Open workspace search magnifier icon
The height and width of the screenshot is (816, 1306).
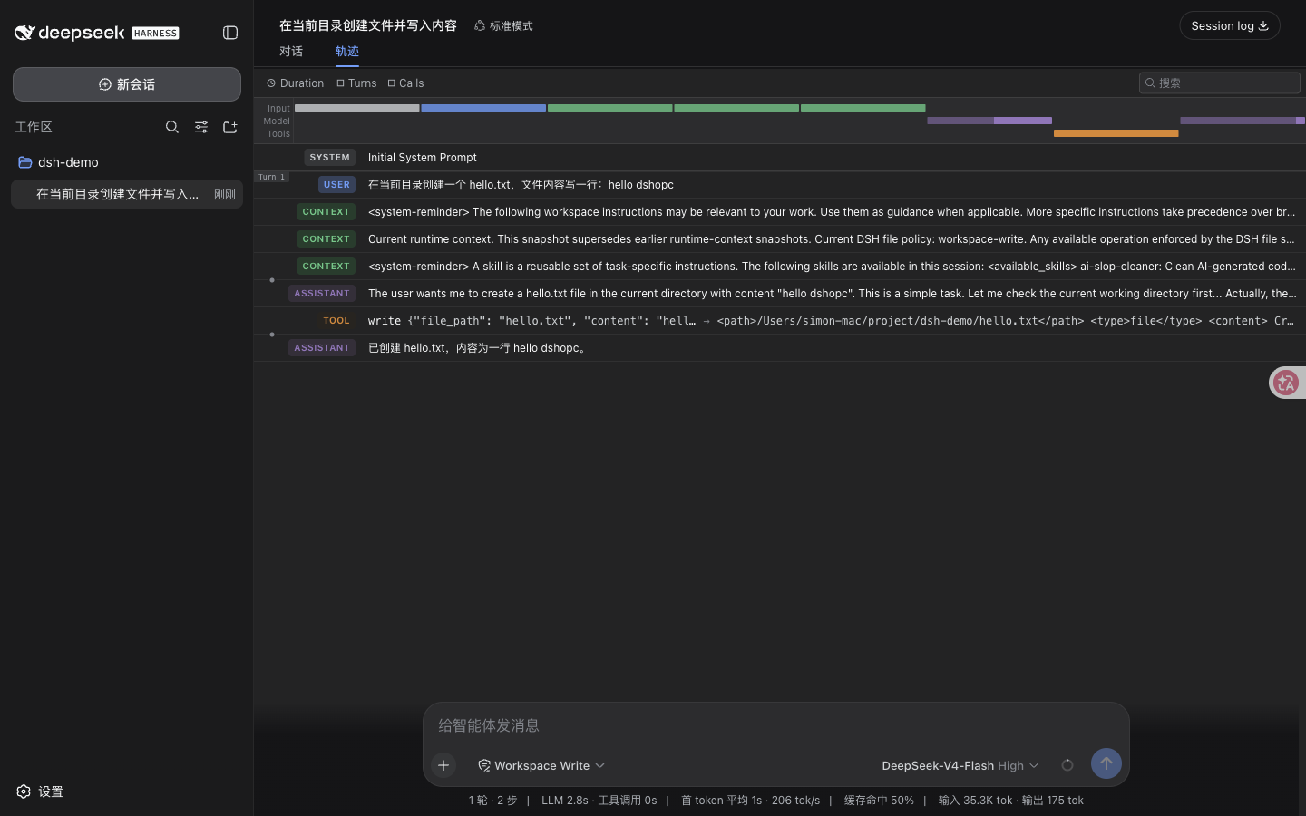pyautogui.click(x=172, y=127)
